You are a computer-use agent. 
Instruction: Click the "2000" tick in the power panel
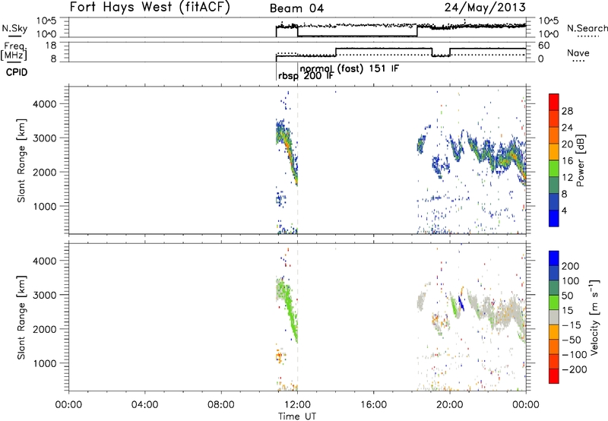44,172
